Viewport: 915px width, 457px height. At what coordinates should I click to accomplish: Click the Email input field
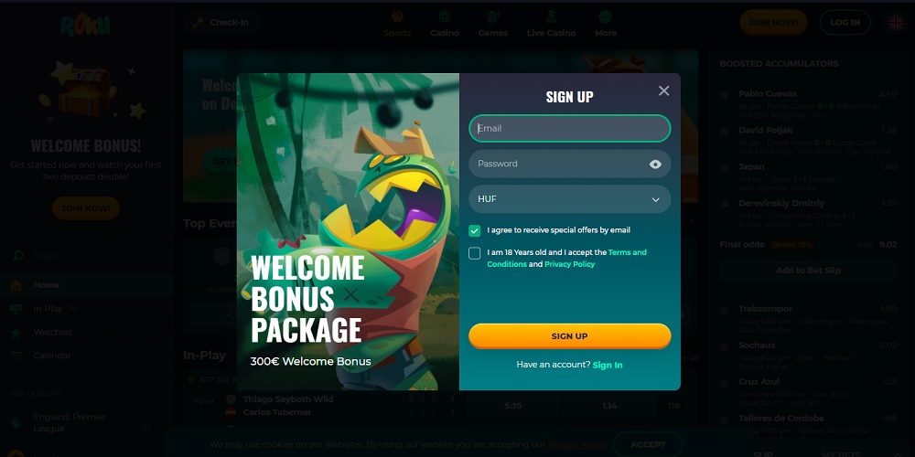569,128
